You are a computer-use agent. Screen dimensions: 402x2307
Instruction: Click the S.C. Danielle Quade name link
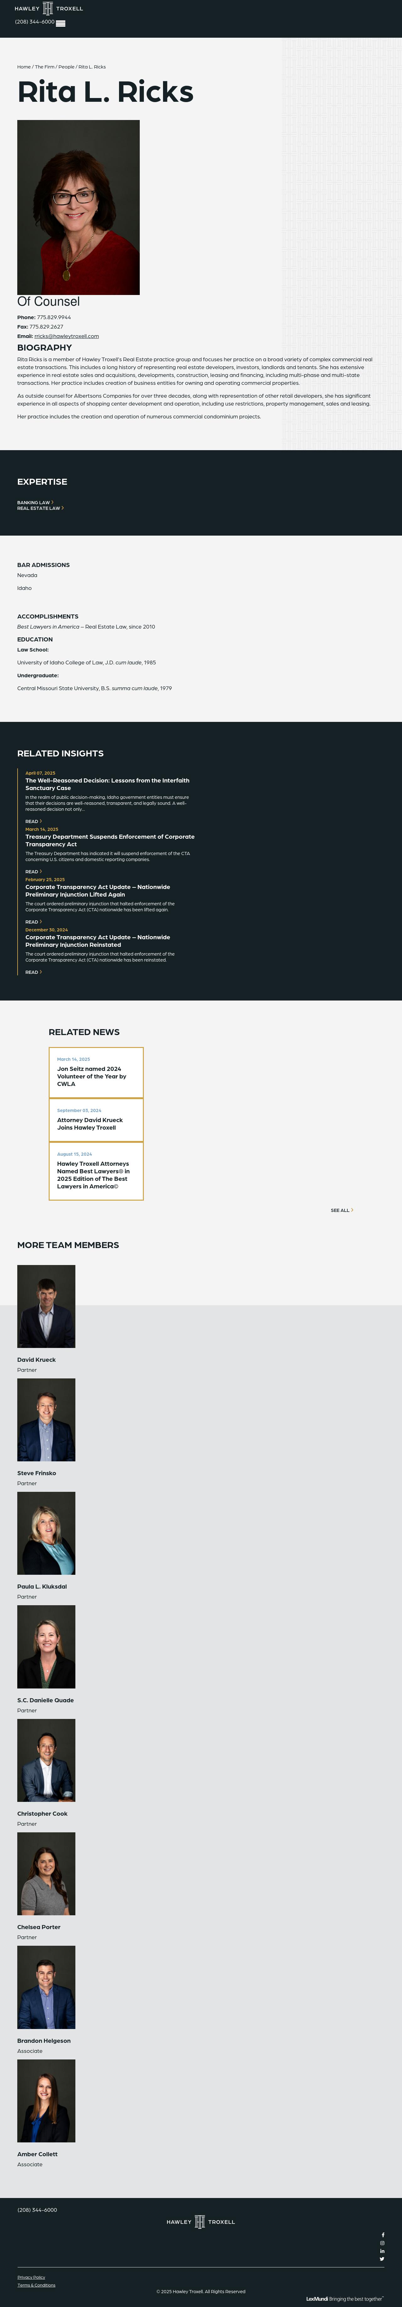click(x=46, y=1700)
